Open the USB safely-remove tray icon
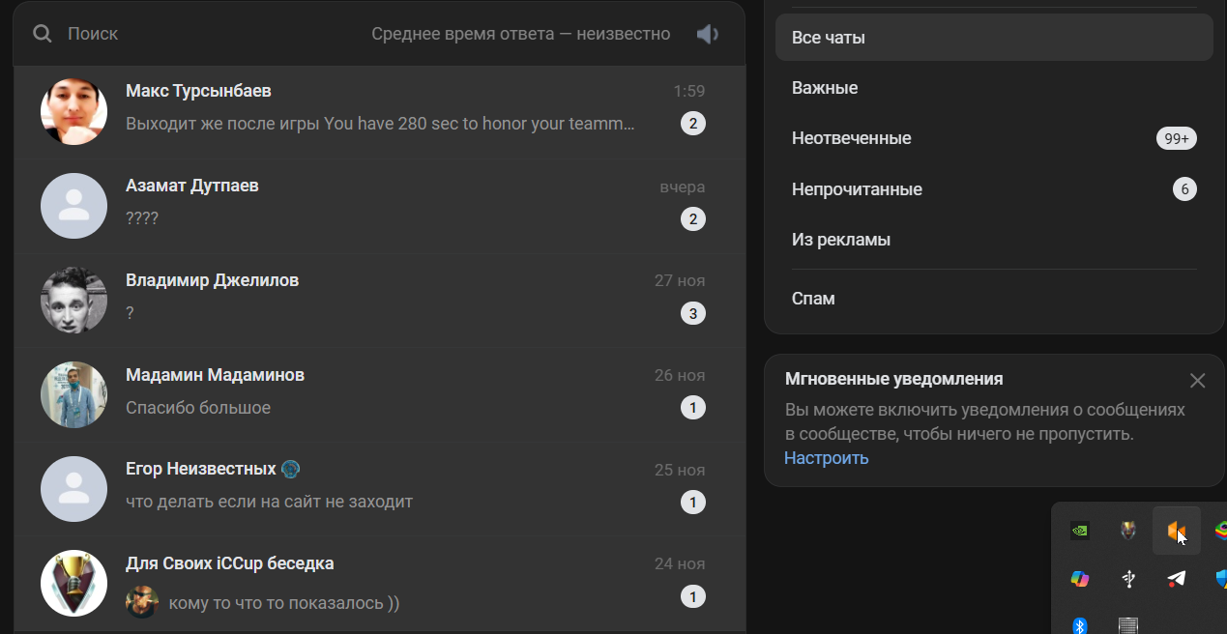This screenshot has height=634, width=1227. click(x=1128, y=579)
